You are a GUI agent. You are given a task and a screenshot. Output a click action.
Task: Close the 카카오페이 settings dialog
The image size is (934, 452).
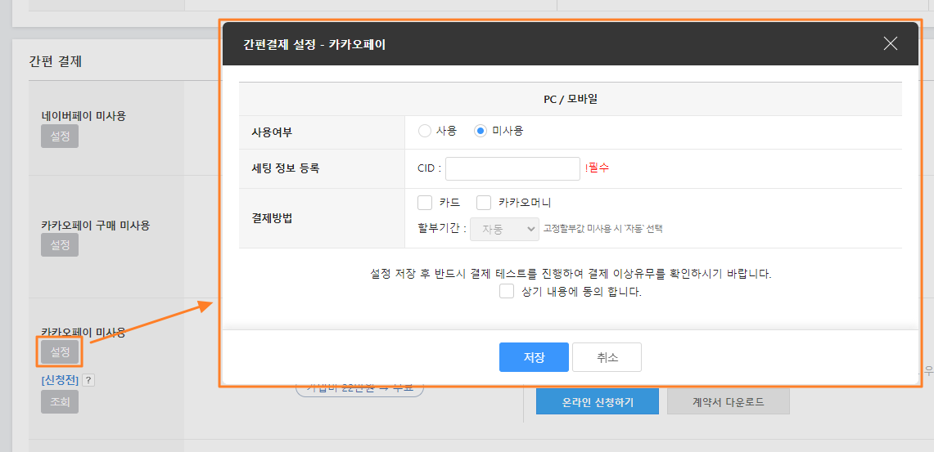coord(890,43)
